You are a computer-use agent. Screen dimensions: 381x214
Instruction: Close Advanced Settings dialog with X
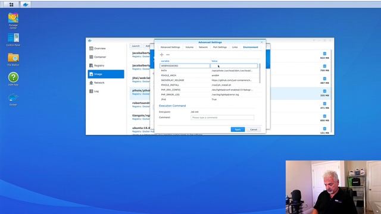[262, 42]
